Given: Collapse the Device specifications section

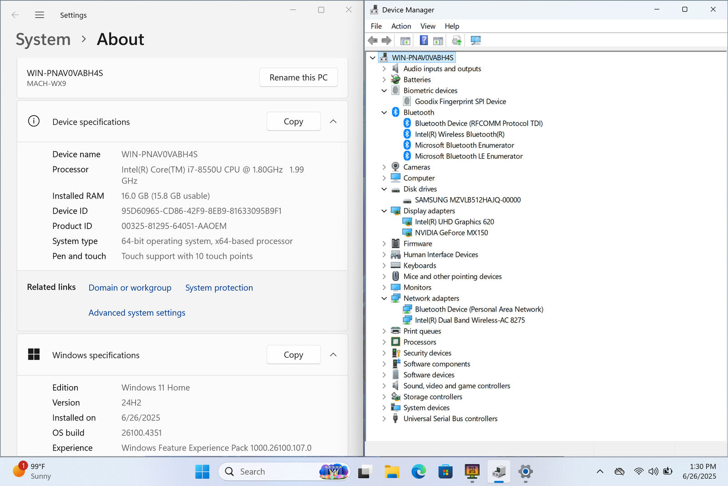Looking at the screenshot, I should [333, 122].
